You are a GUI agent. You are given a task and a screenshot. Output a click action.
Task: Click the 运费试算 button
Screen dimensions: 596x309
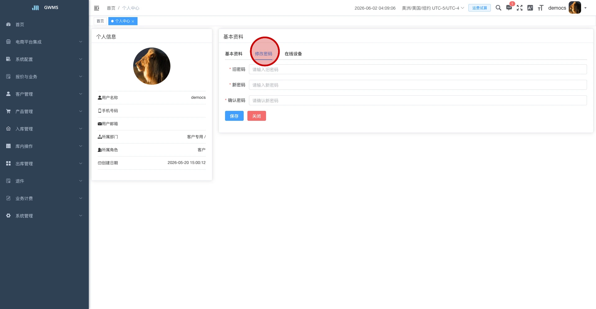pyautogui.click(x=480, y=8)
